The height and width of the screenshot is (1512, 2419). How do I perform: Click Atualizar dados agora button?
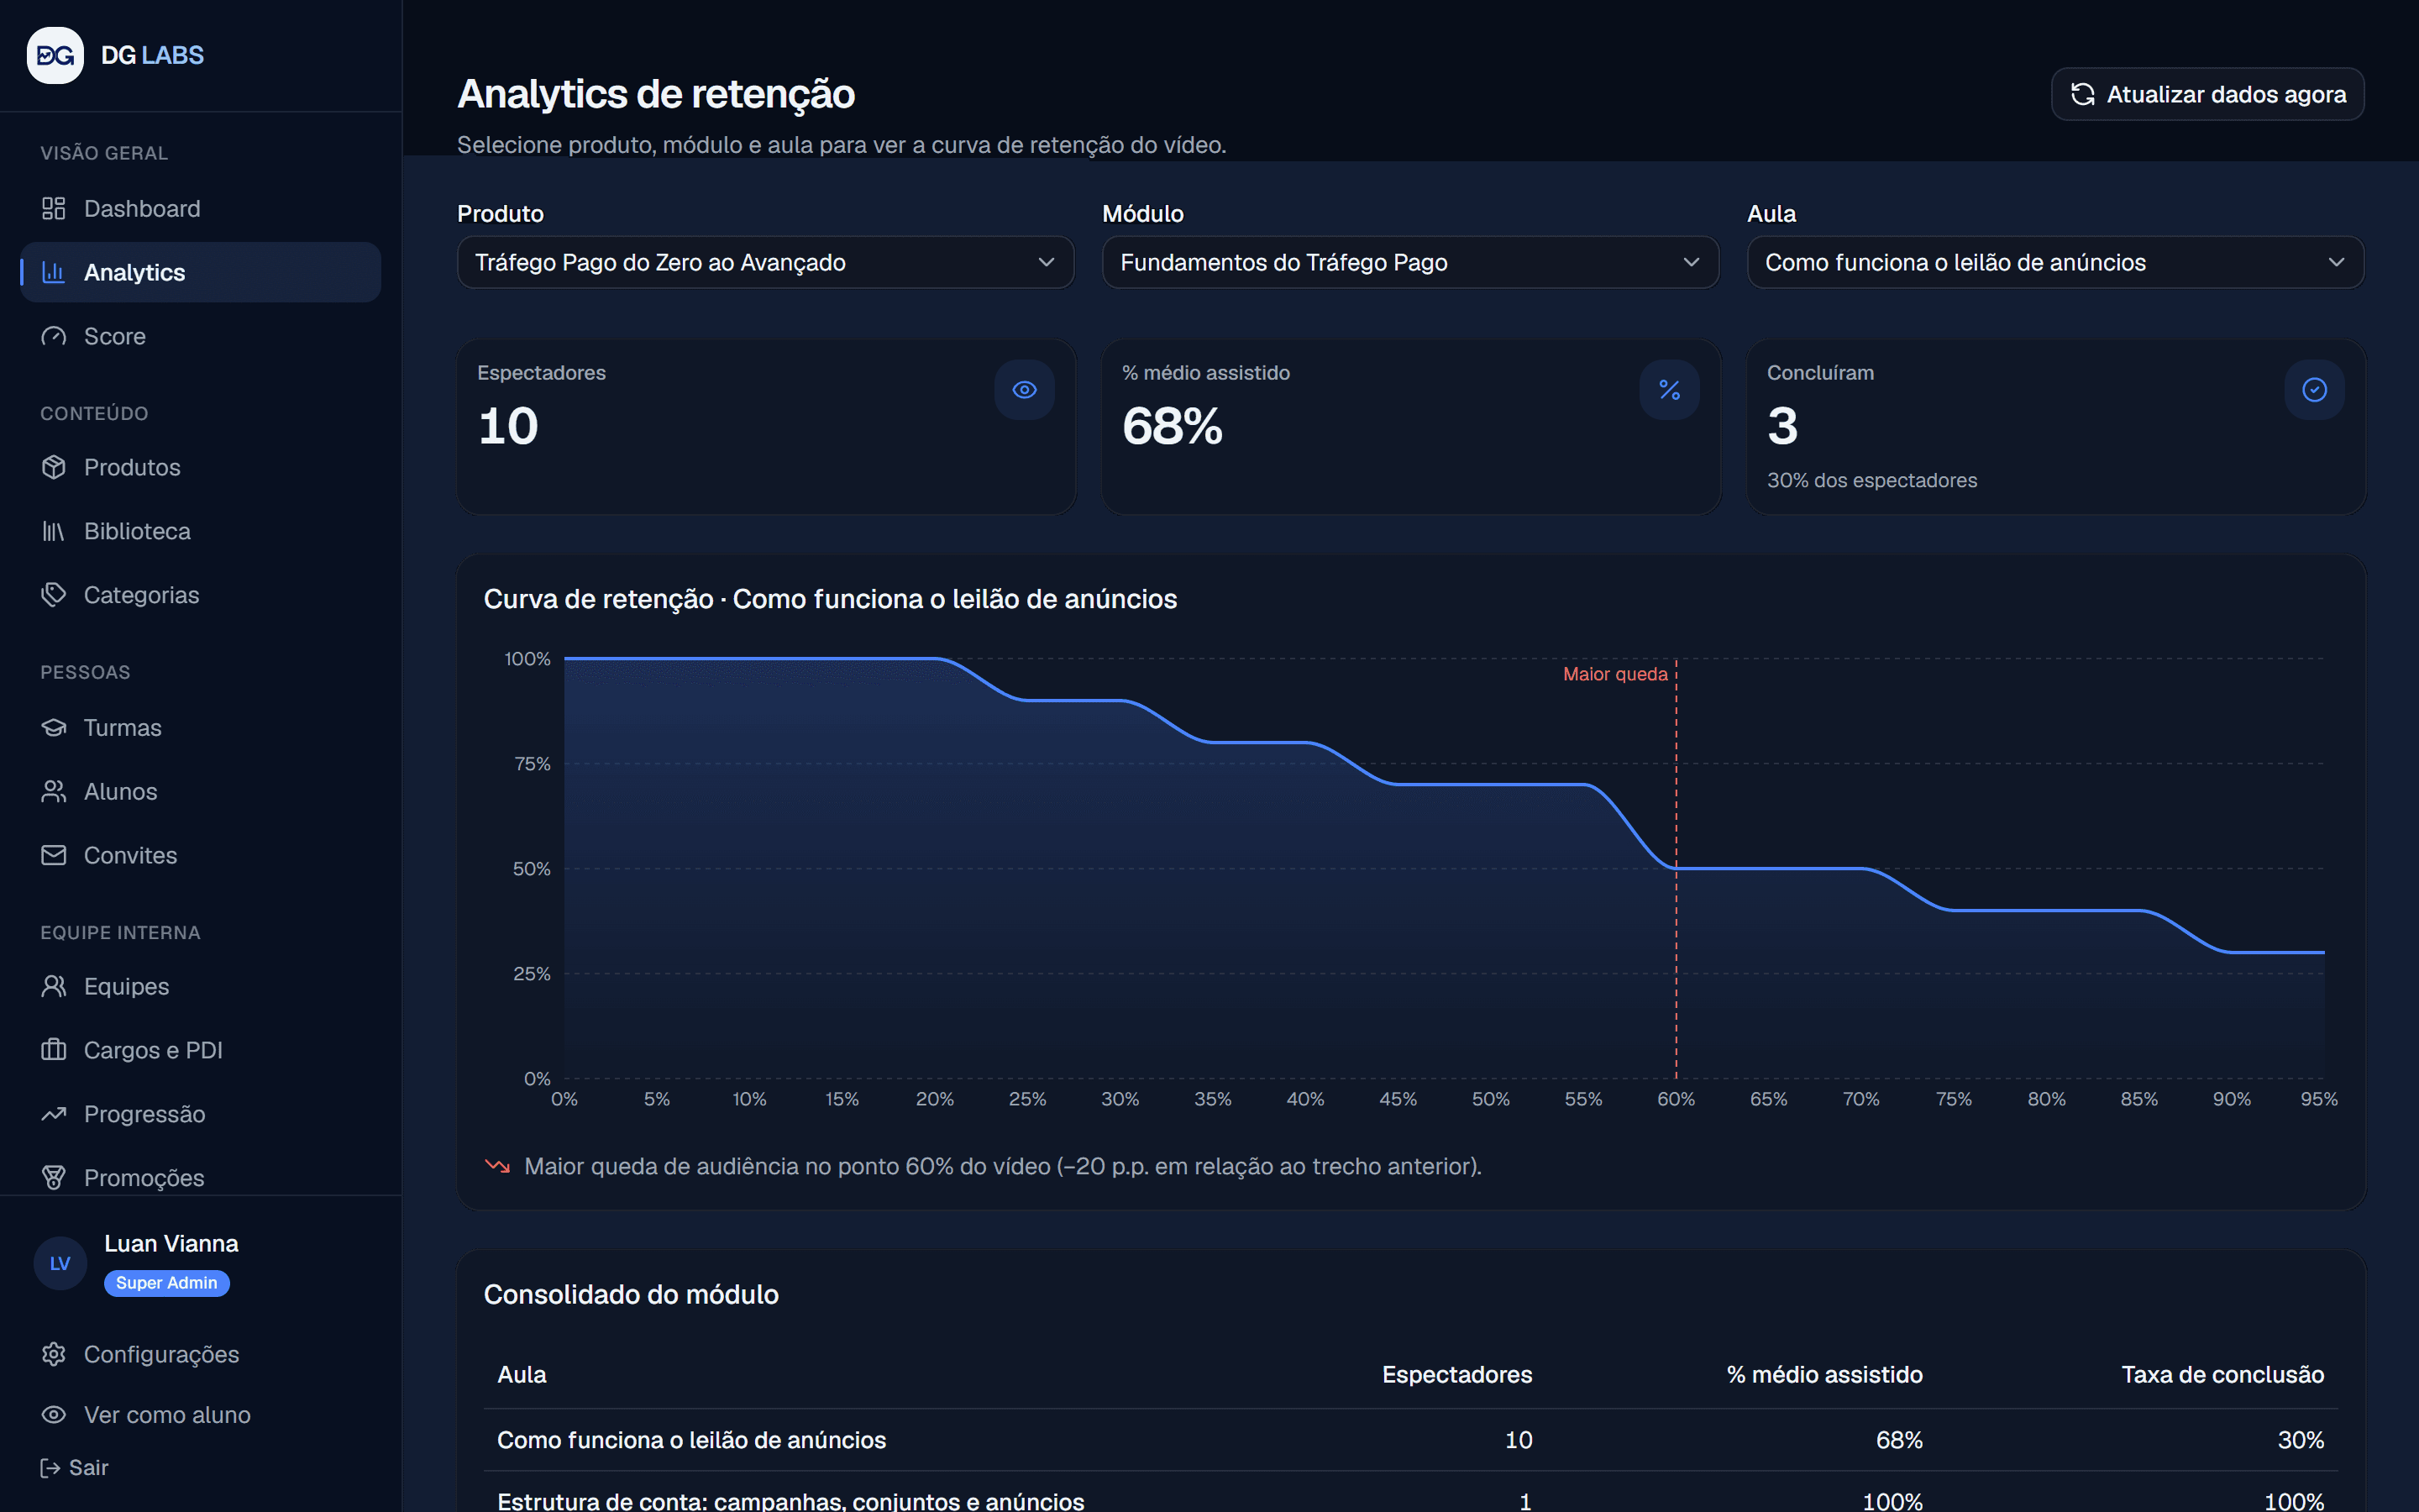click(x=2207, y=94)
